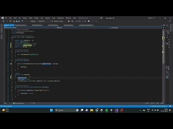The height and width of the screenshot is (129, 173).
Task: Click the Task View taskbar icon
Action: (82, 110)
